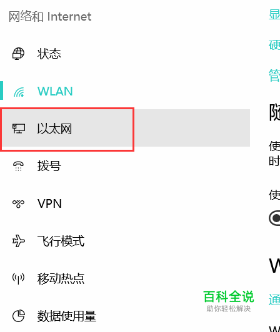Click the globe status icon
Viewport: 280px width, 332px height.
18,54
